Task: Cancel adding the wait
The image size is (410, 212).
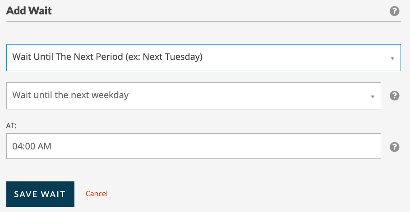Action: tap(97, 194)
